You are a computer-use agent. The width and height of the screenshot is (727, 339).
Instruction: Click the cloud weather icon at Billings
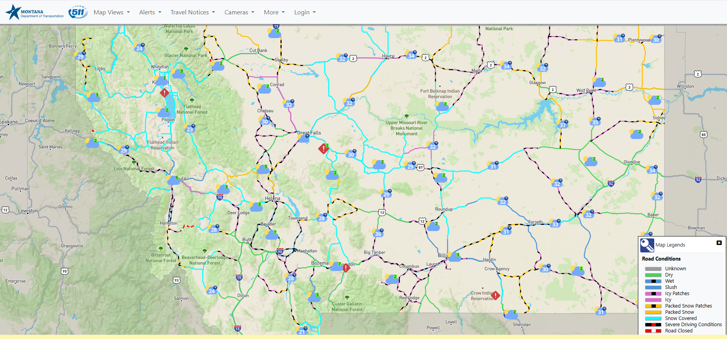click(454, 257)
